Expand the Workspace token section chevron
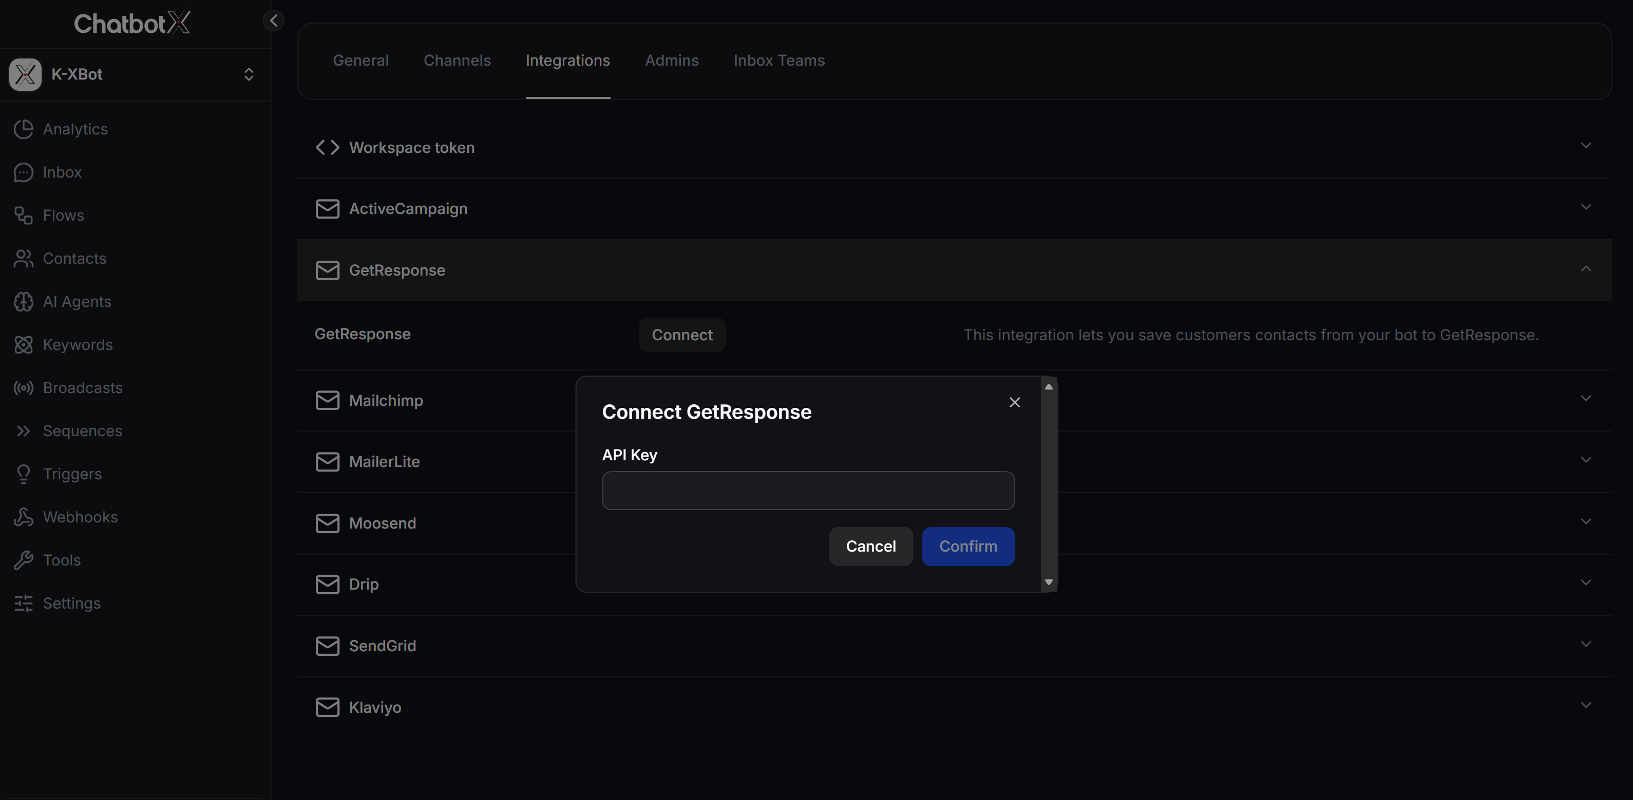The width and height of the screenshot is (1633, 800). [1585, 145]
